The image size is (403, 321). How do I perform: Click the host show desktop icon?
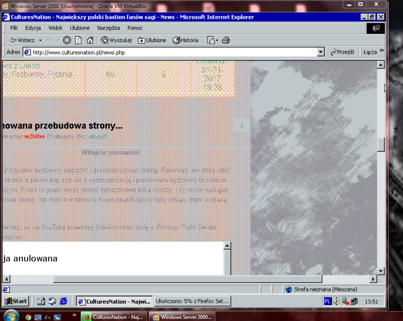tap(38, 317)
